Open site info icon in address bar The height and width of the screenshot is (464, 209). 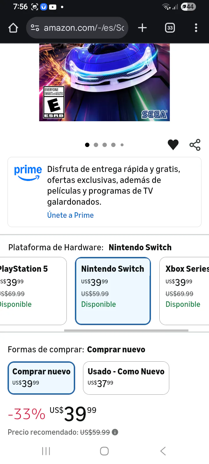pos(35,28)
